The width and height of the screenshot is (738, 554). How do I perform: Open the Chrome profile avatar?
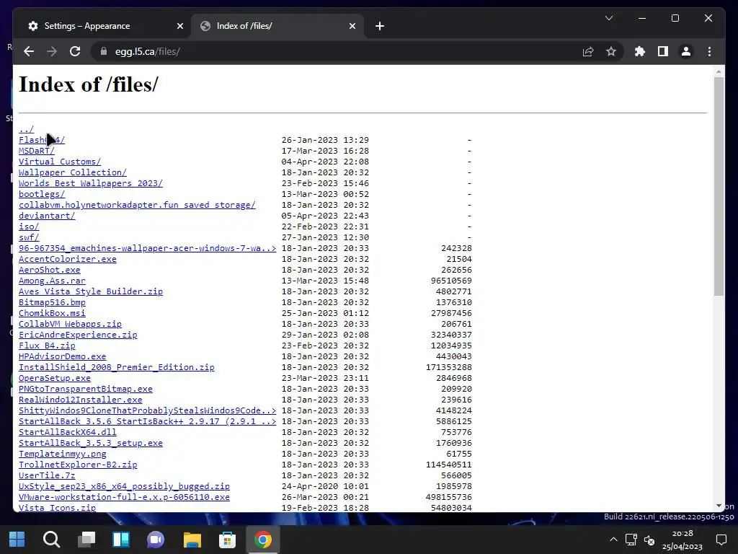[686, 51]
